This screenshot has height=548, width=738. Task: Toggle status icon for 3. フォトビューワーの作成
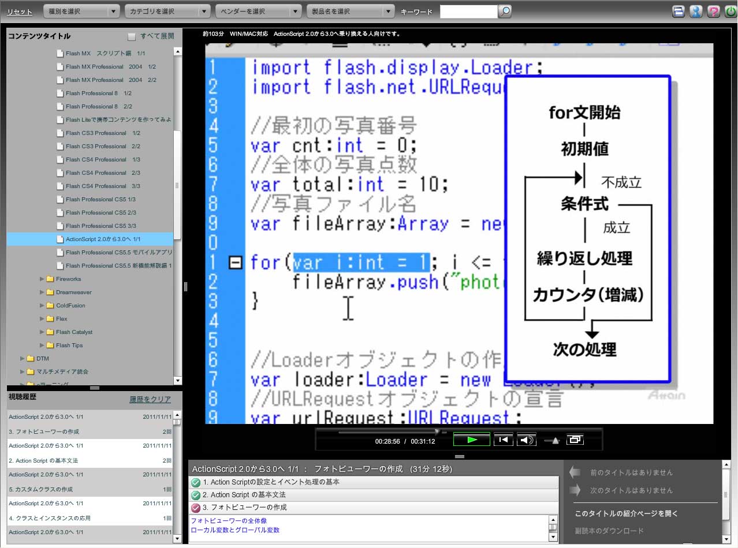196,508
